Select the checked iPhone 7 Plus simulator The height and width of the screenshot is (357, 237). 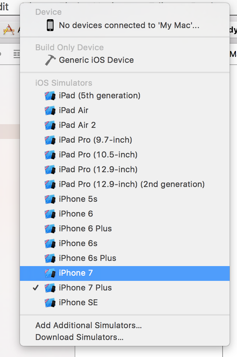pos(125,288)
